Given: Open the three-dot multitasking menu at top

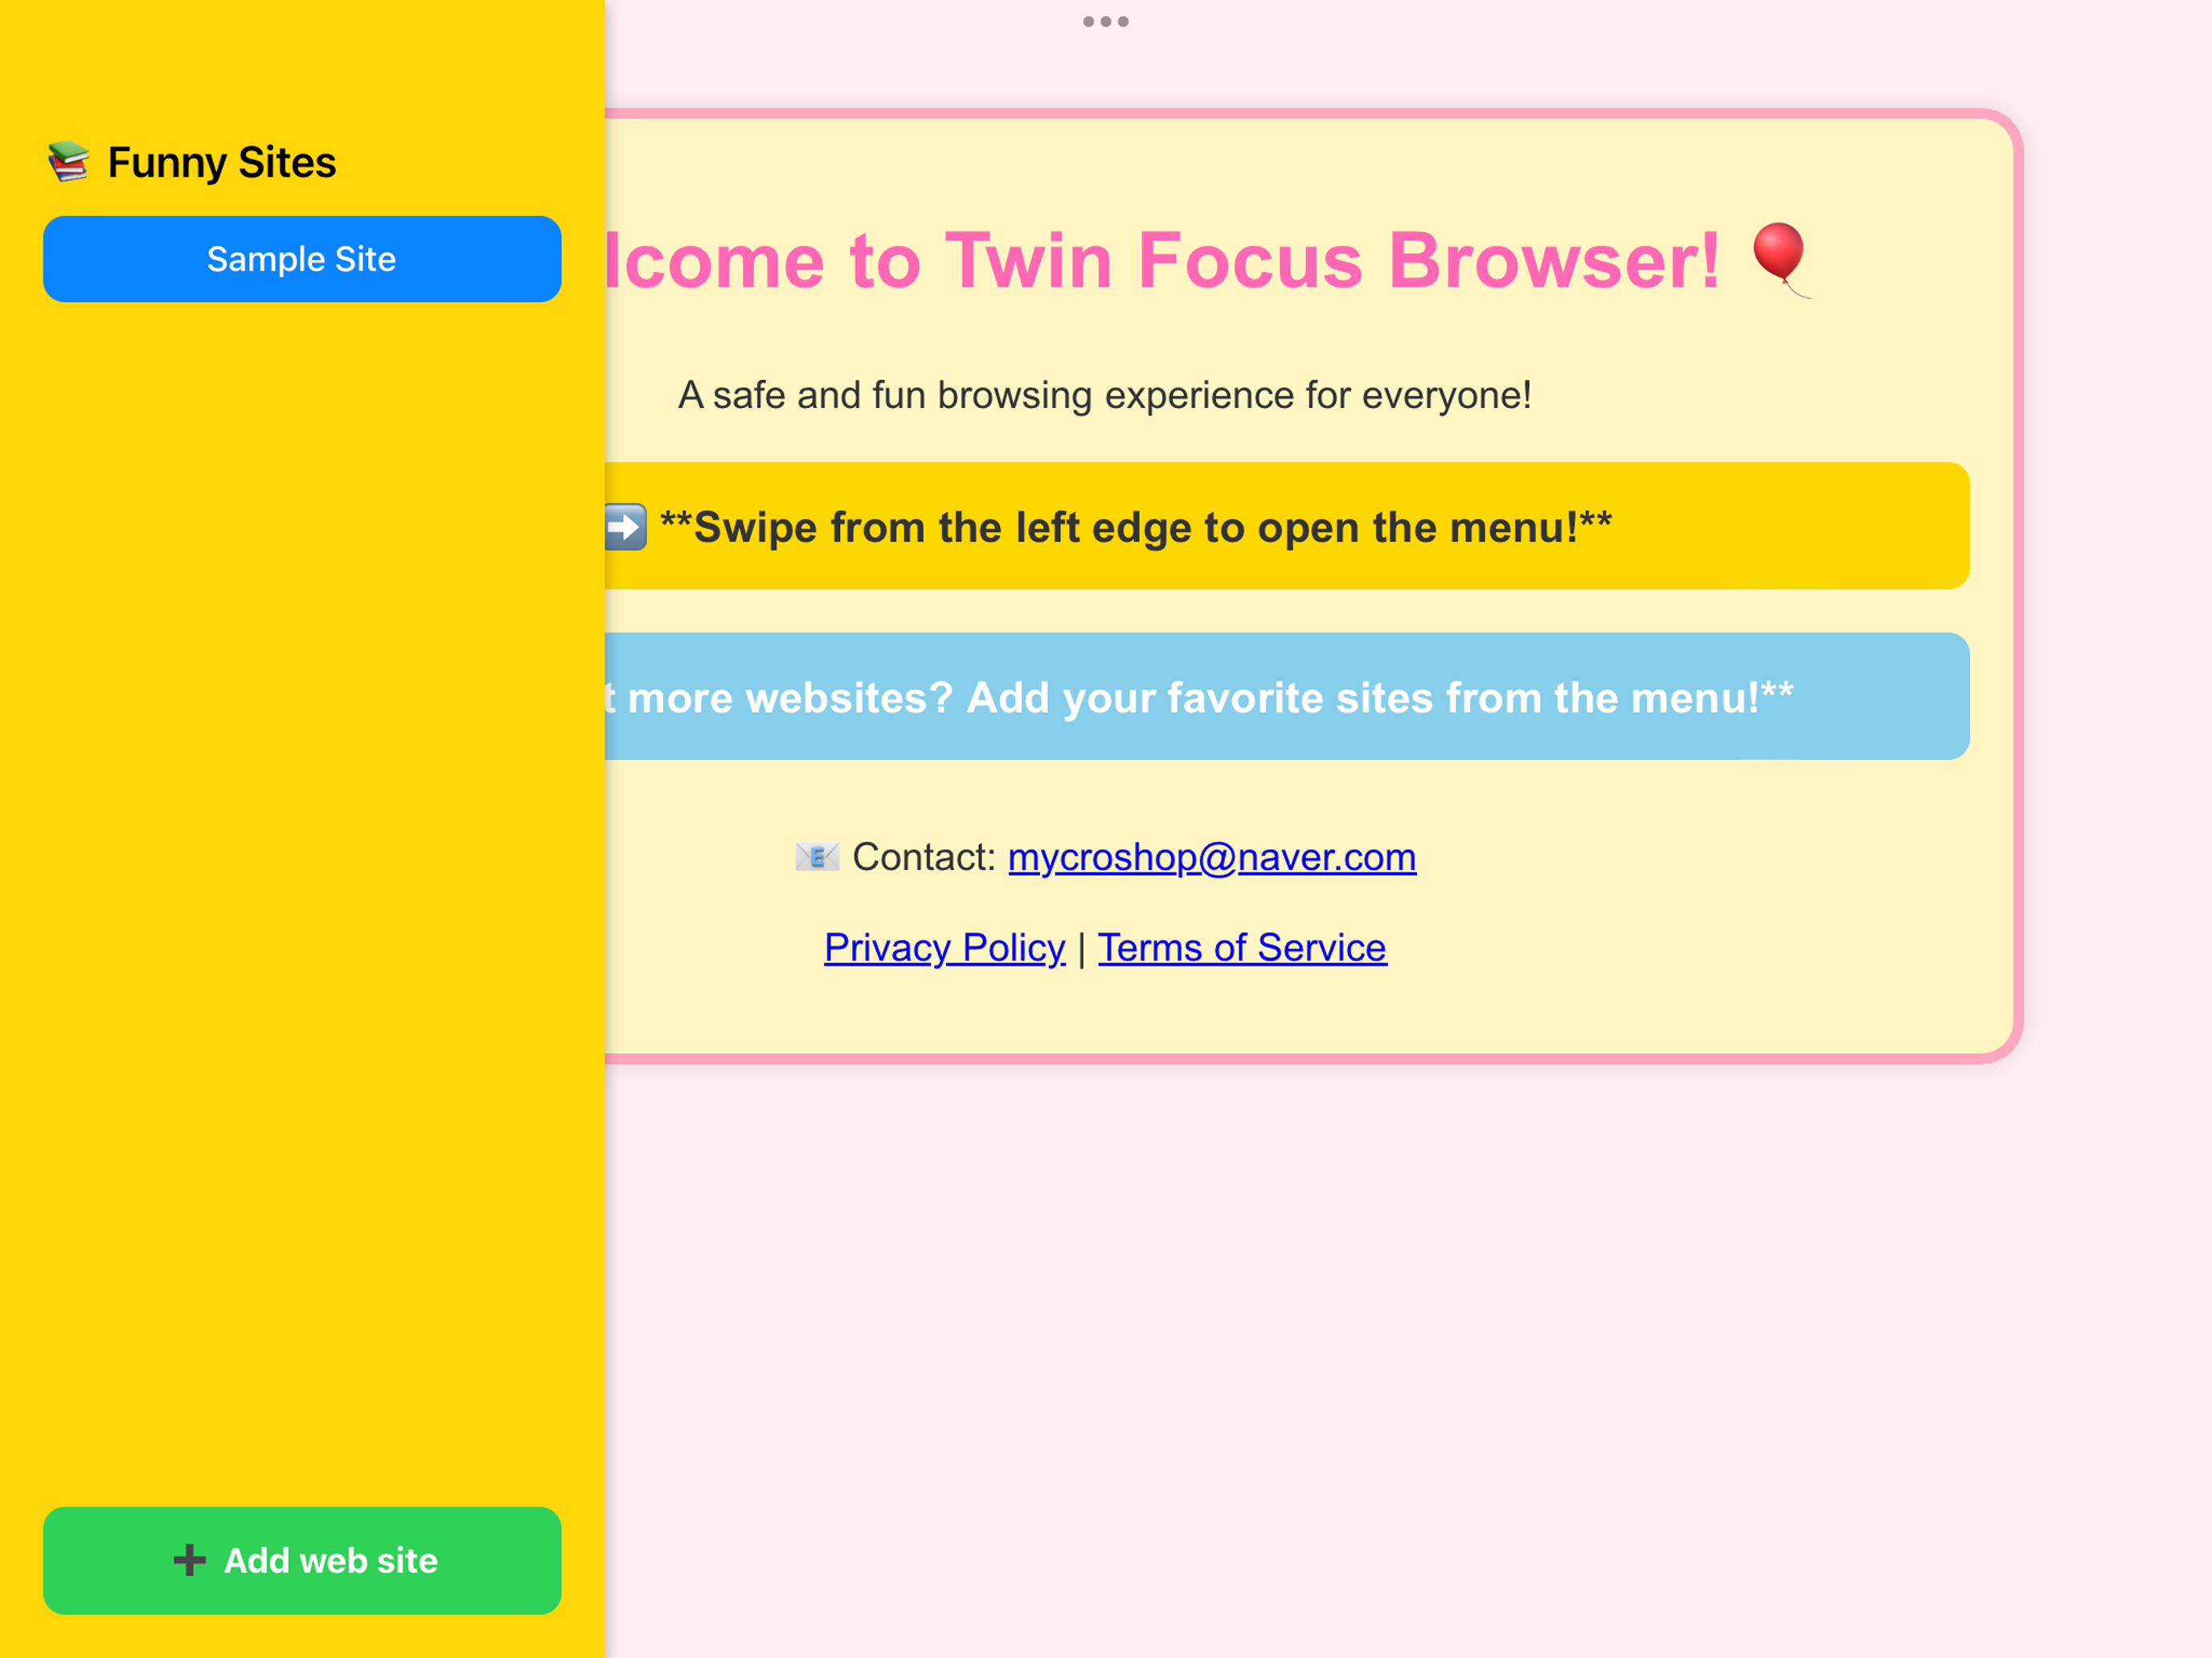Looking at the screenshot, I should tap(1106, 21).
